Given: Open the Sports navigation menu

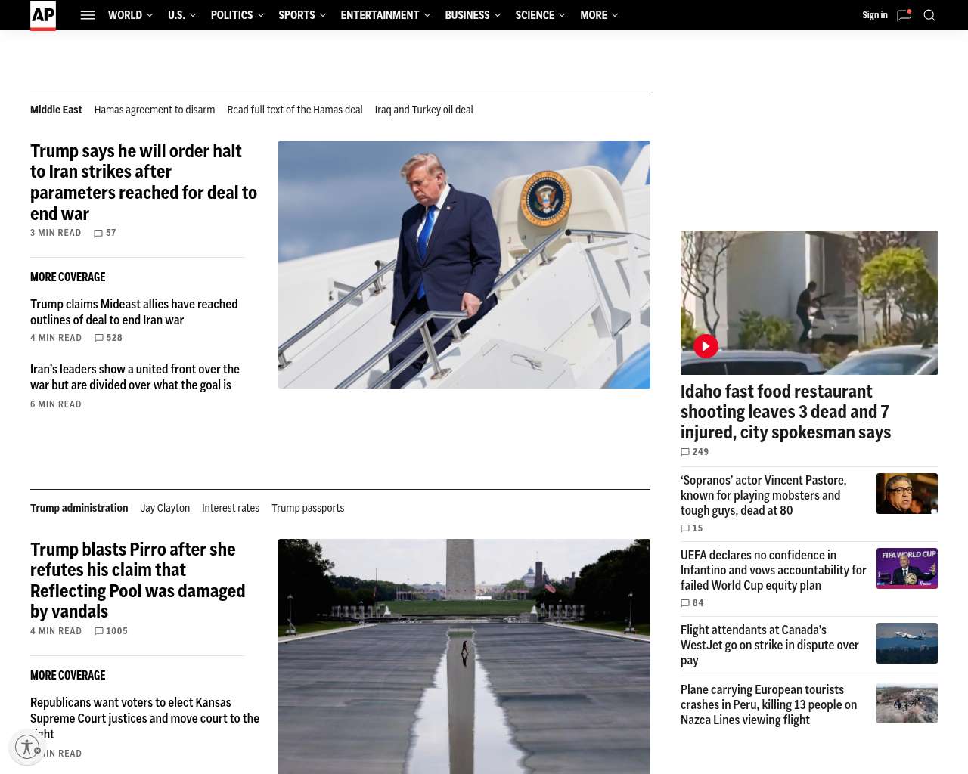Looking at the screenshot, I should click(x=302, y=15).
